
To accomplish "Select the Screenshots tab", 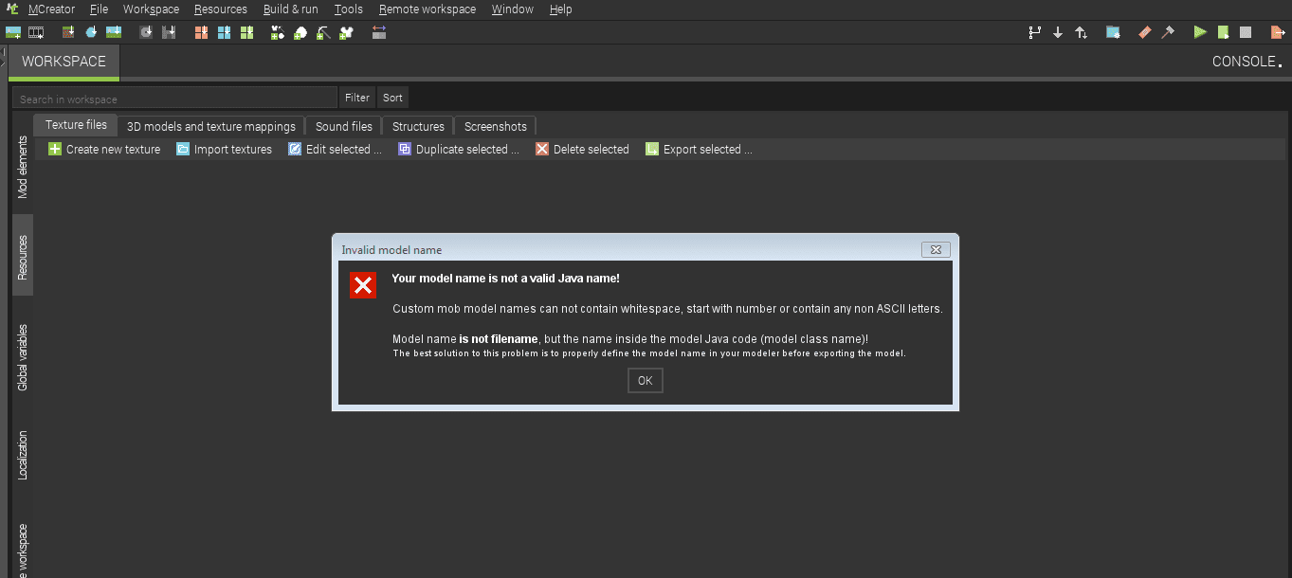I will [496, 126].
